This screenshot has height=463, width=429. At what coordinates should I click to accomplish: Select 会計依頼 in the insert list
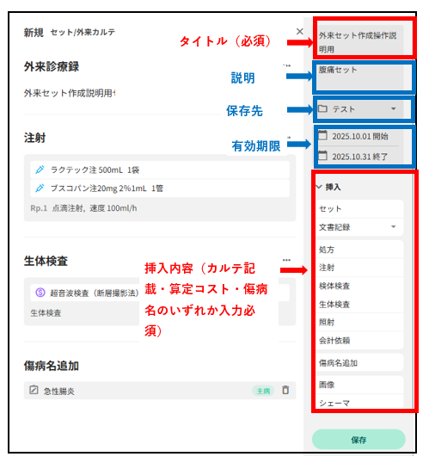coord(359,341)
